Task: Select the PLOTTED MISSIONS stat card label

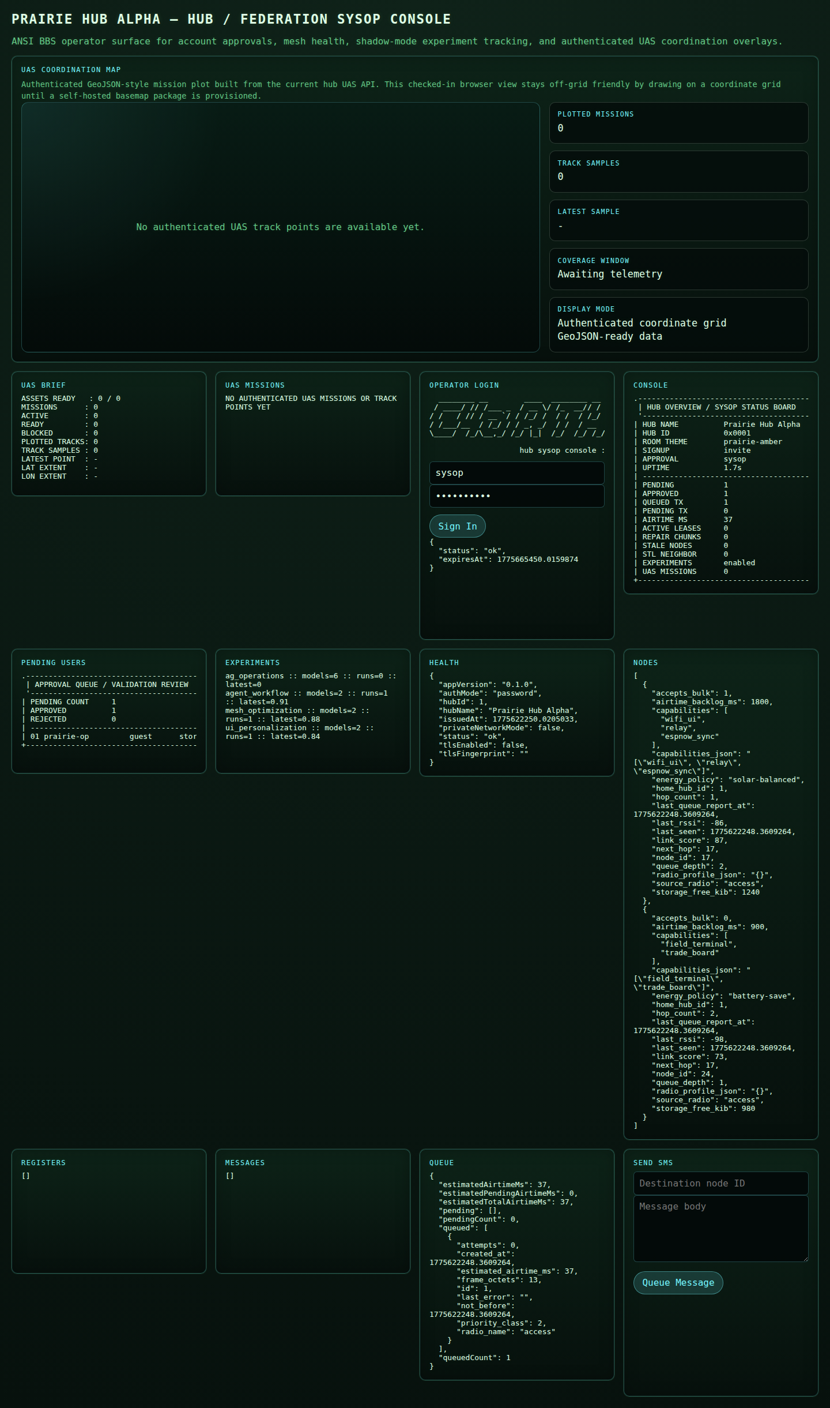Action: (595, 114)
